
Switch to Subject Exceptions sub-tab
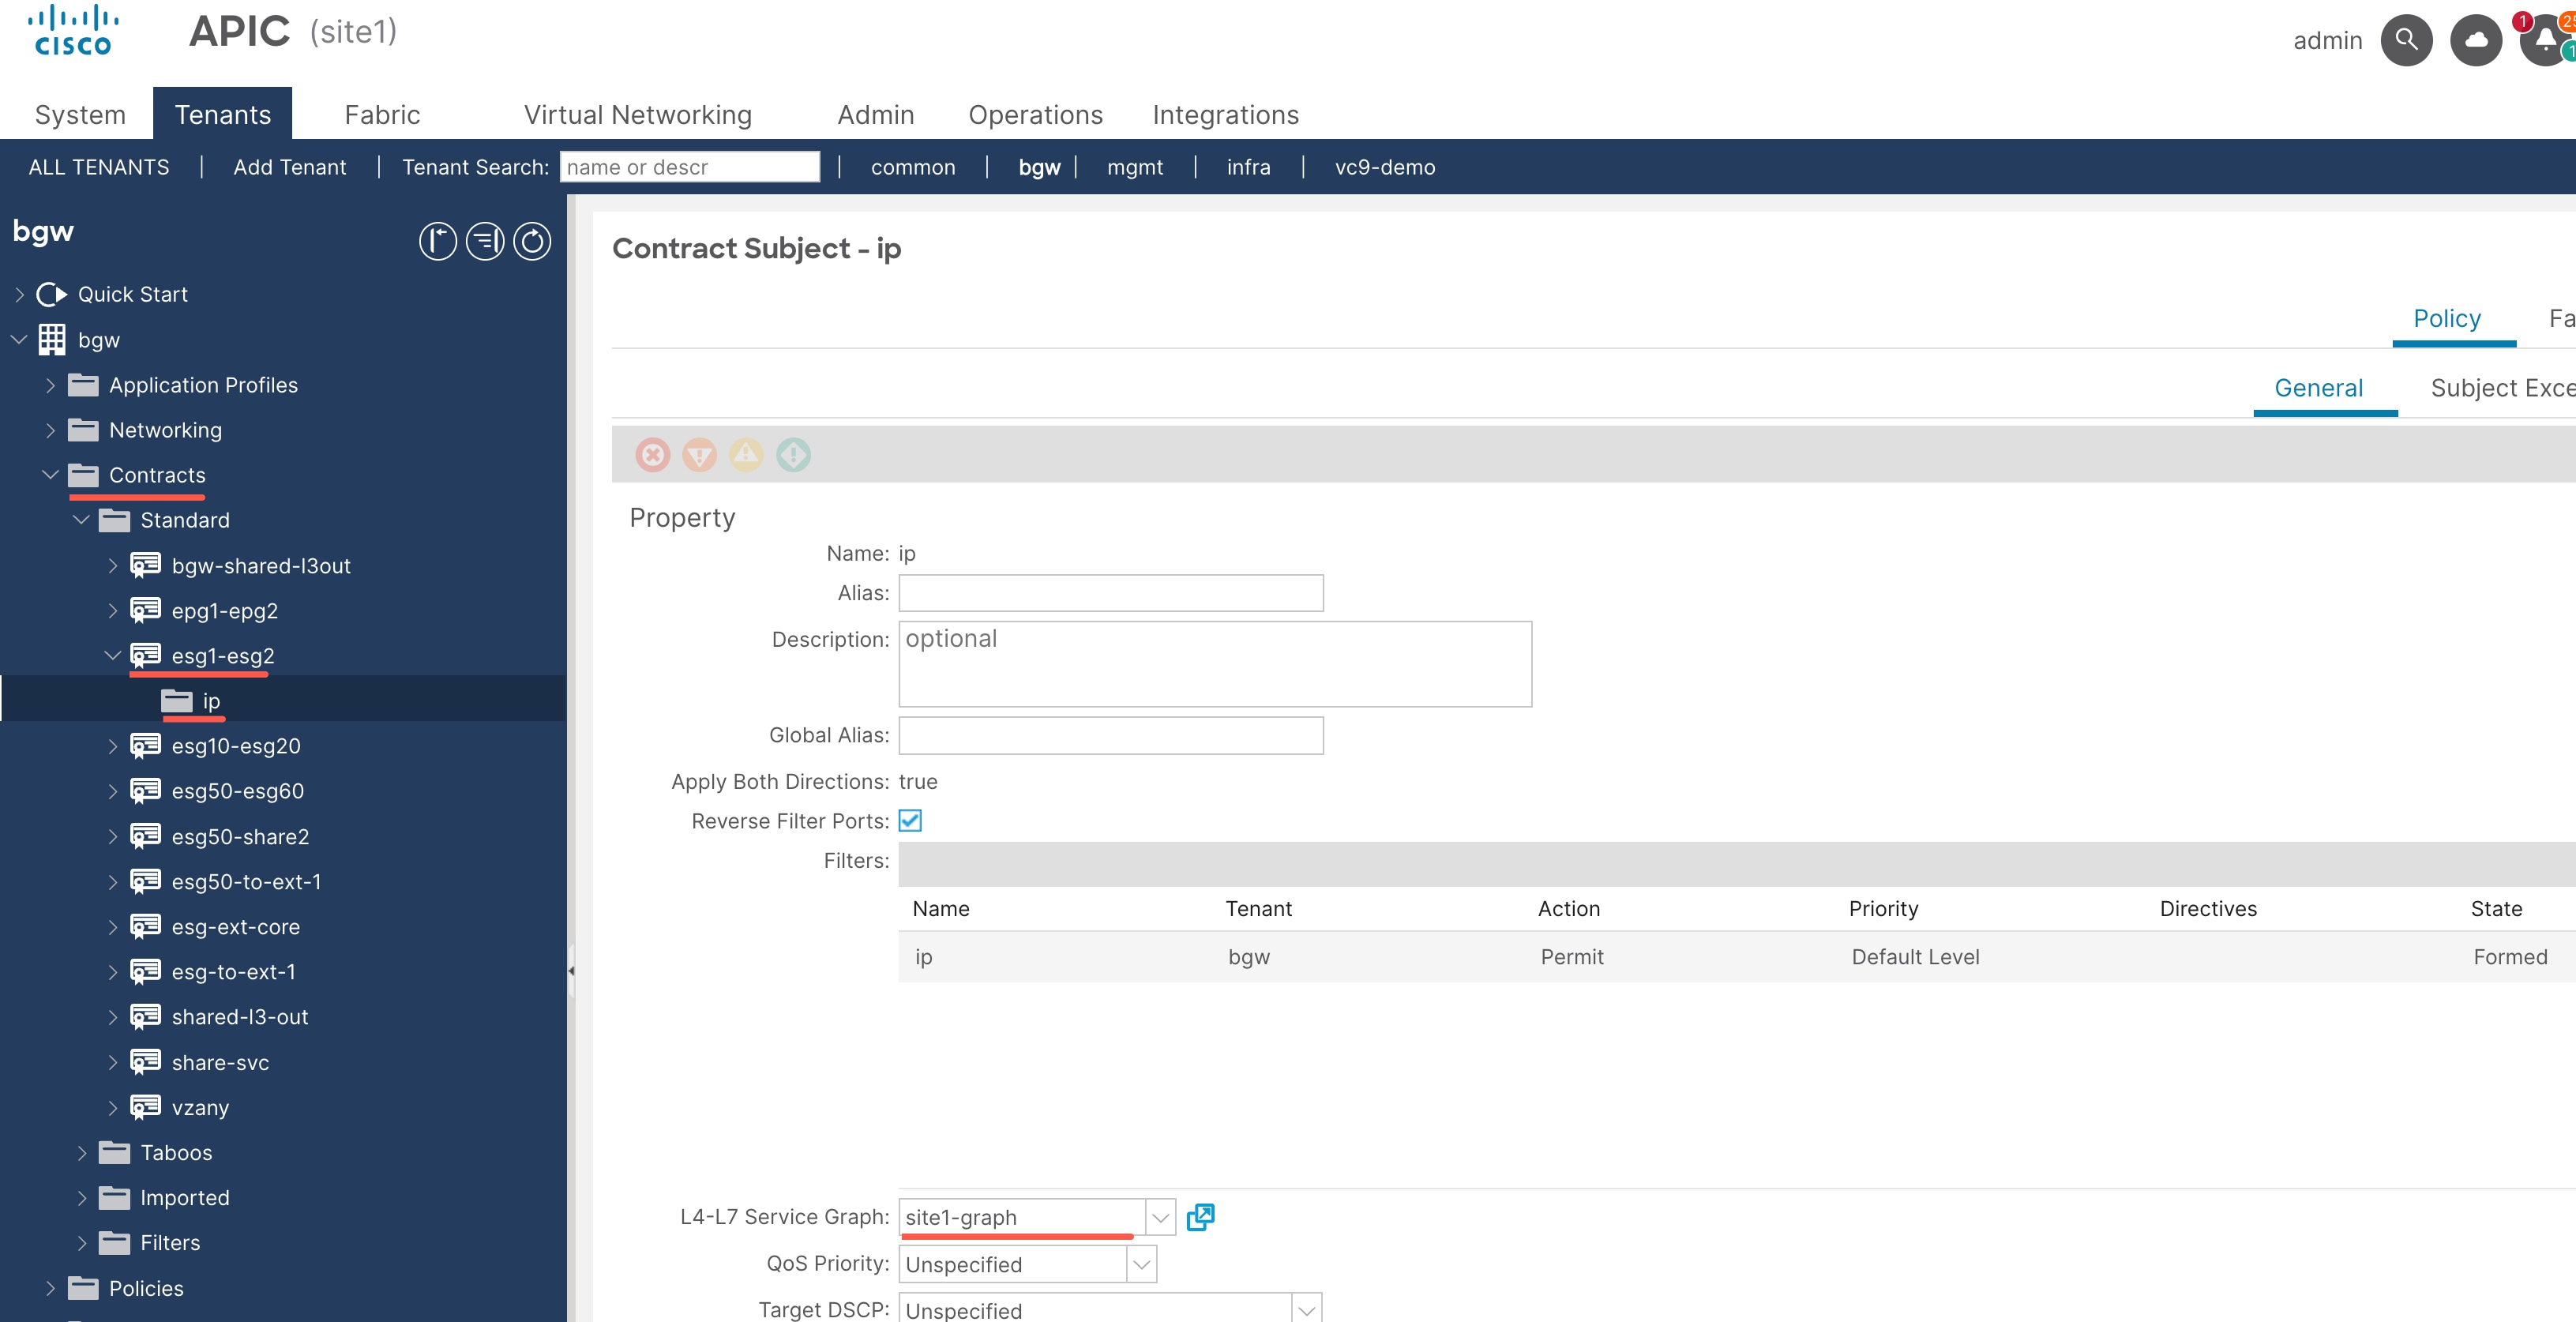click(2503, 388)
